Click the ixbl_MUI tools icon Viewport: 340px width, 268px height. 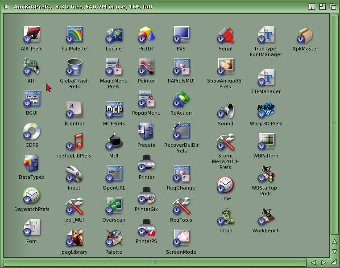74,206
